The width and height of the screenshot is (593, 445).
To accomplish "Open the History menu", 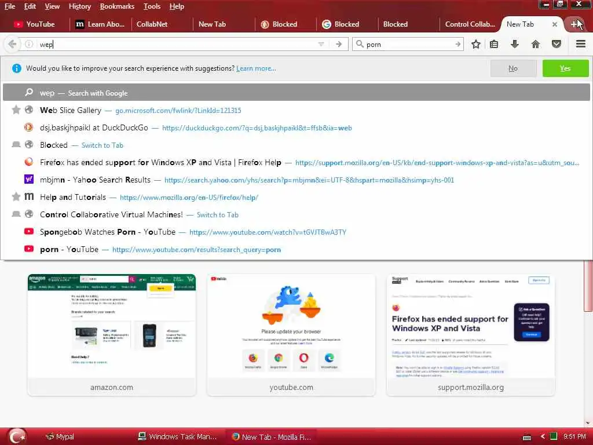I will [x=80, y=6].
